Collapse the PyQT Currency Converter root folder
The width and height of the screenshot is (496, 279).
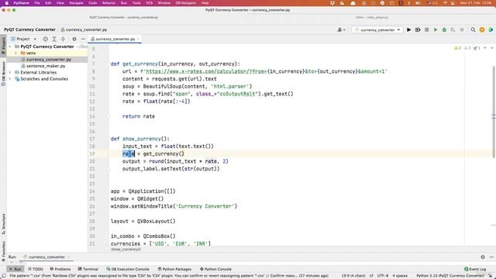point(10,46)
